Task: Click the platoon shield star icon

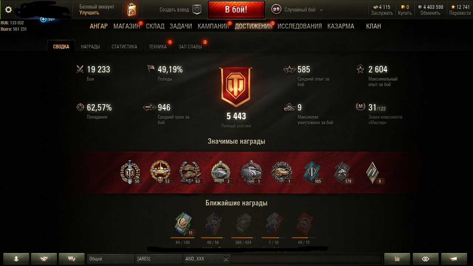Action: coord(197,10)
